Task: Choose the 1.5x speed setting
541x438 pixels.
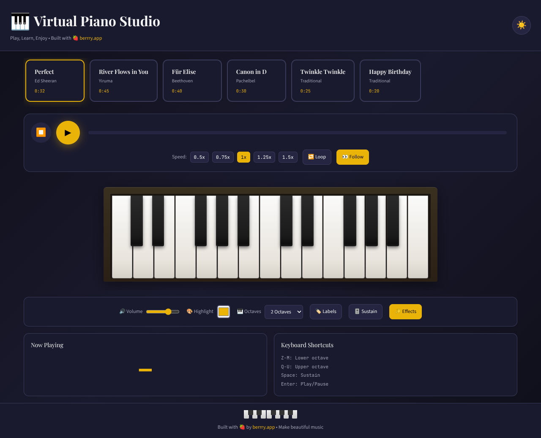Action: click(287, 157)
